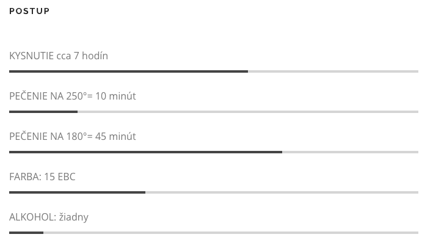The image size is (433, 248).
Task: Click the light unfilled part of KYSNUTIE bar
Action: [333, 71]
